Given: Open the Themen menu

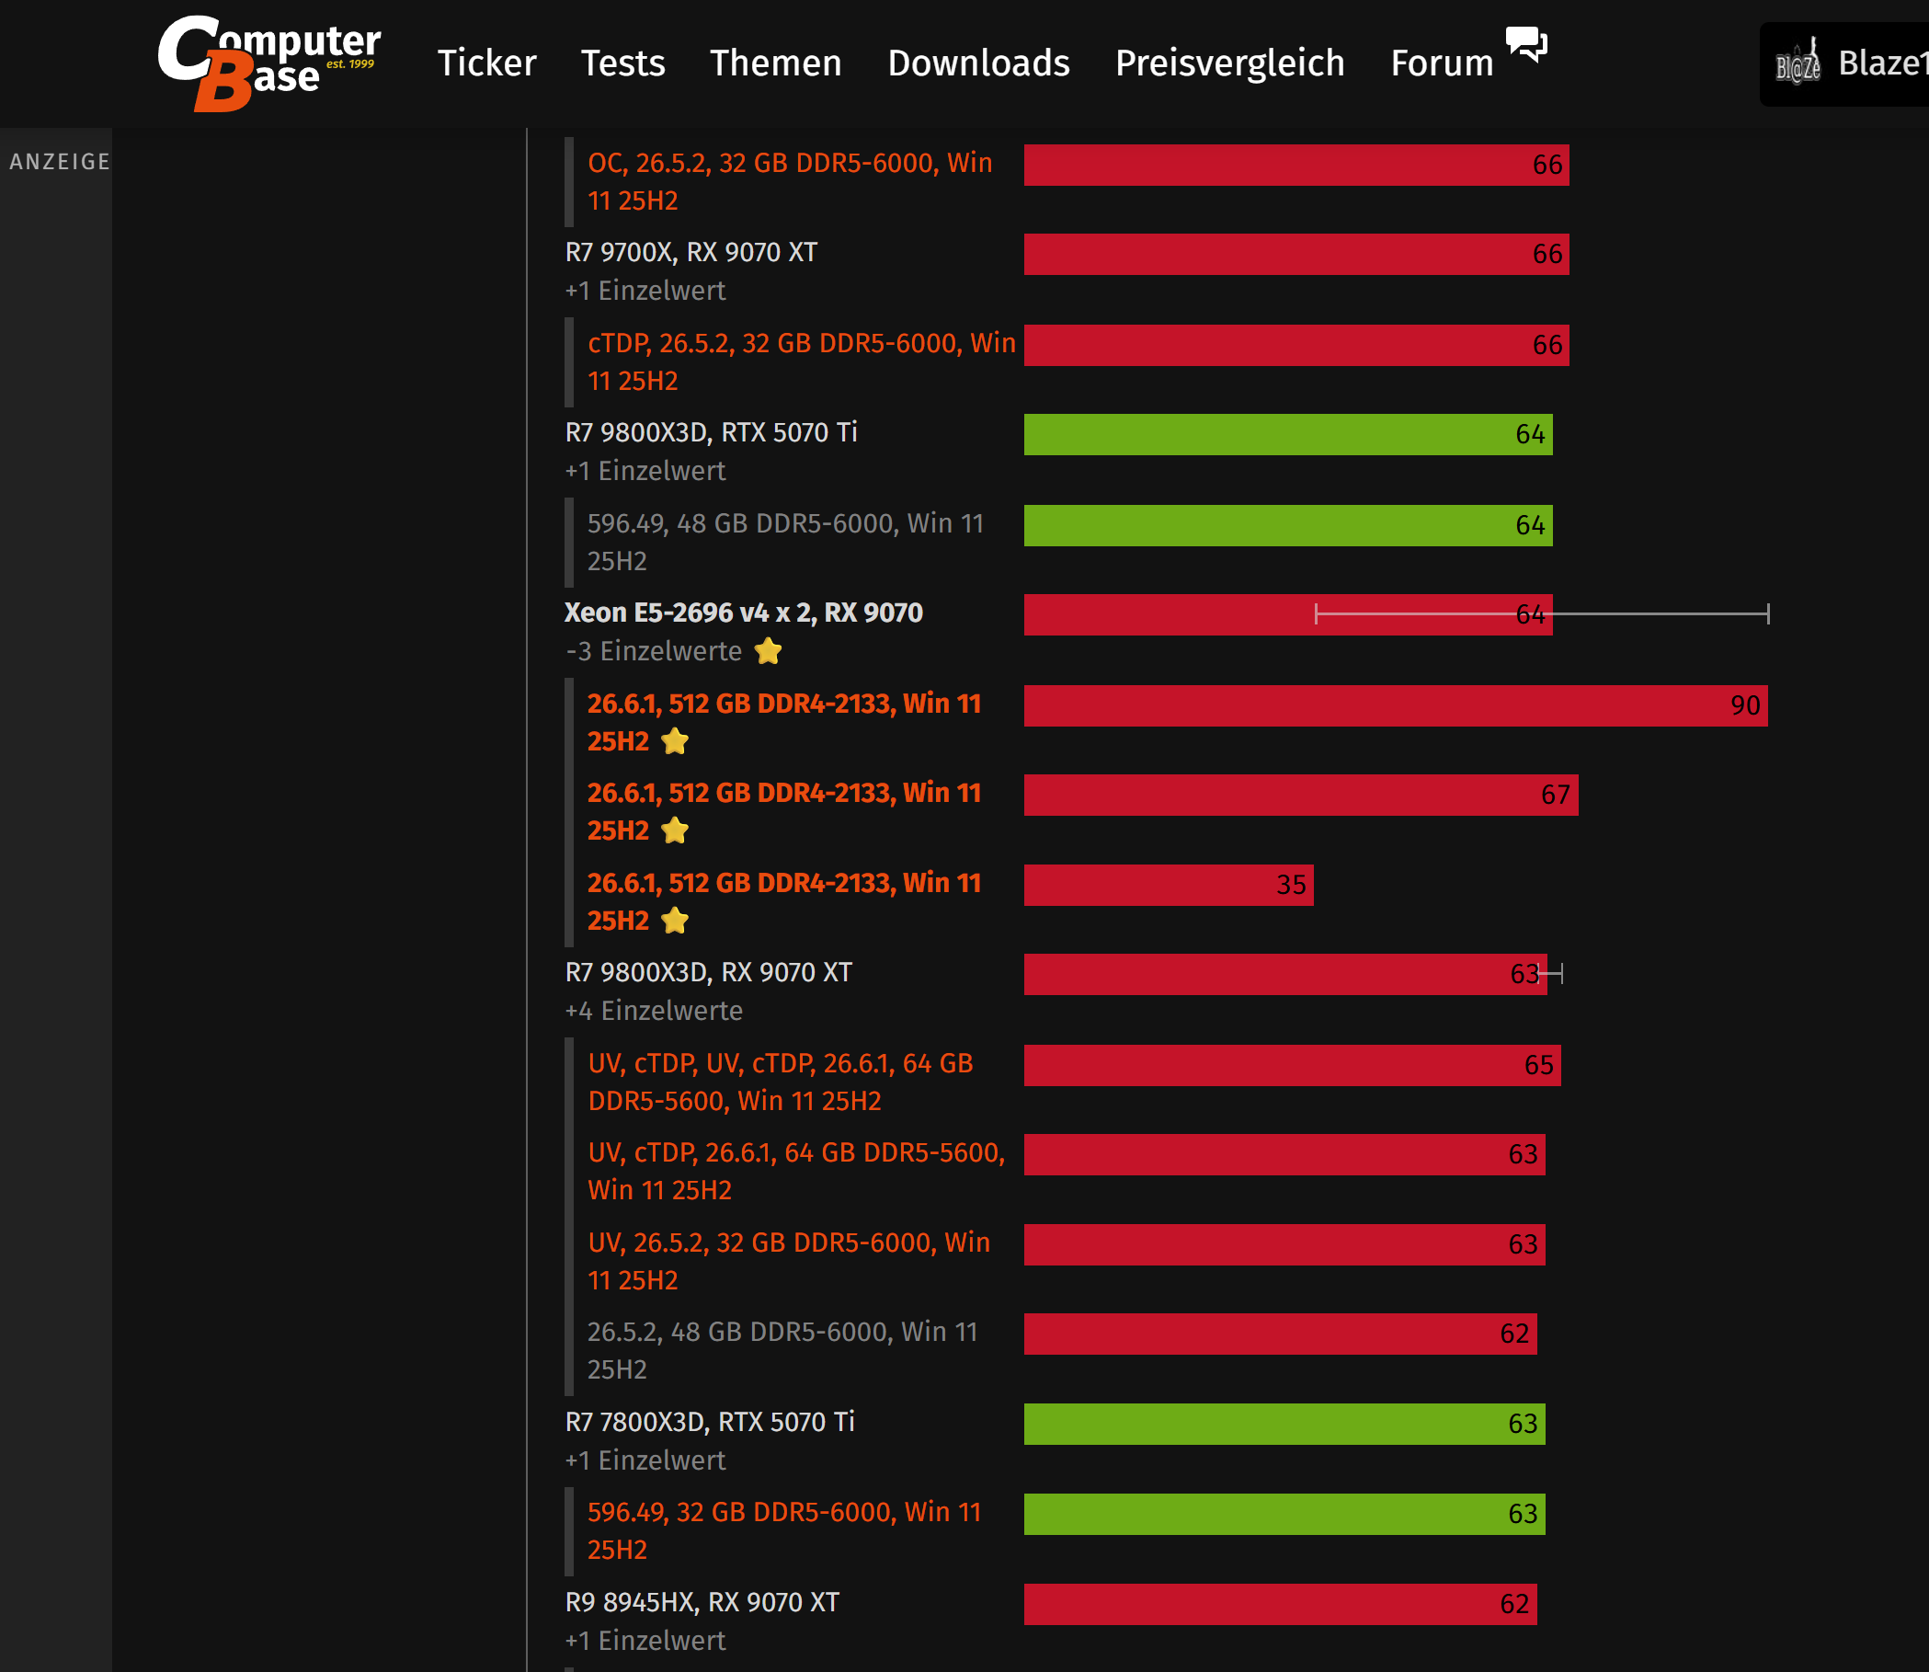Looking at the screenshot, I should 776,63.
